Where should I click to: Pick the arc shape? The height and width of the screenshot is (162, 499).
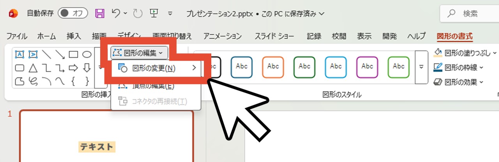pyautogui.click(x=46, y=81)
